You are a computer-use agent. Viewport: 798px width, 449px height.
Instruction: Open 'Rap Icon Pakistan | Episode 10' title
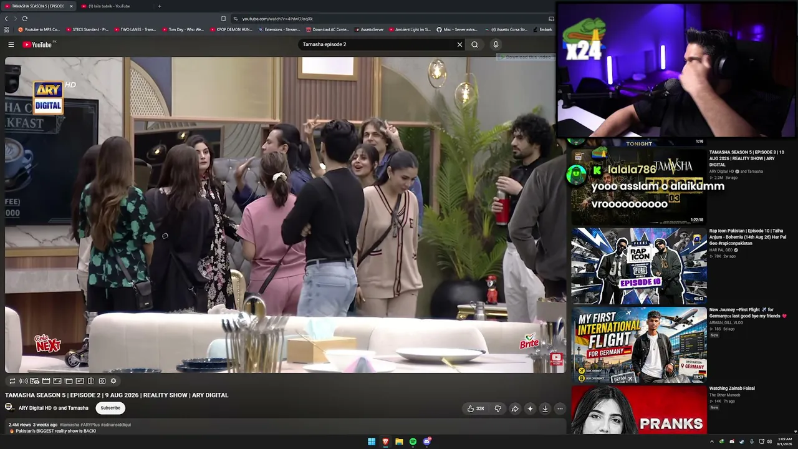pyautogui.click(x=748, y=237)
